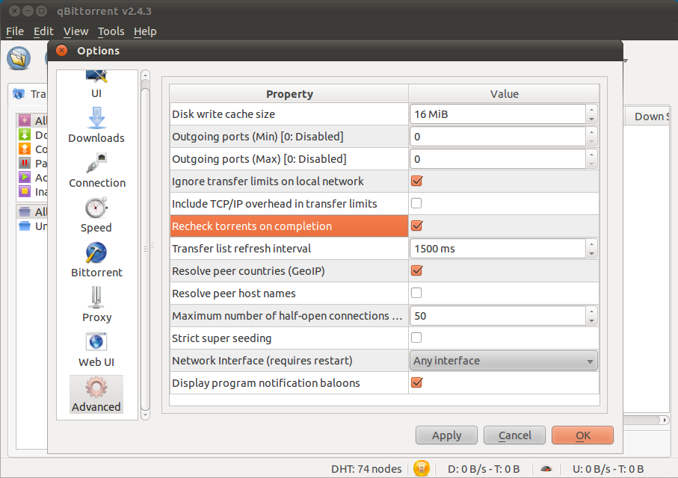Open the View menu

click(x=75, y=31)
